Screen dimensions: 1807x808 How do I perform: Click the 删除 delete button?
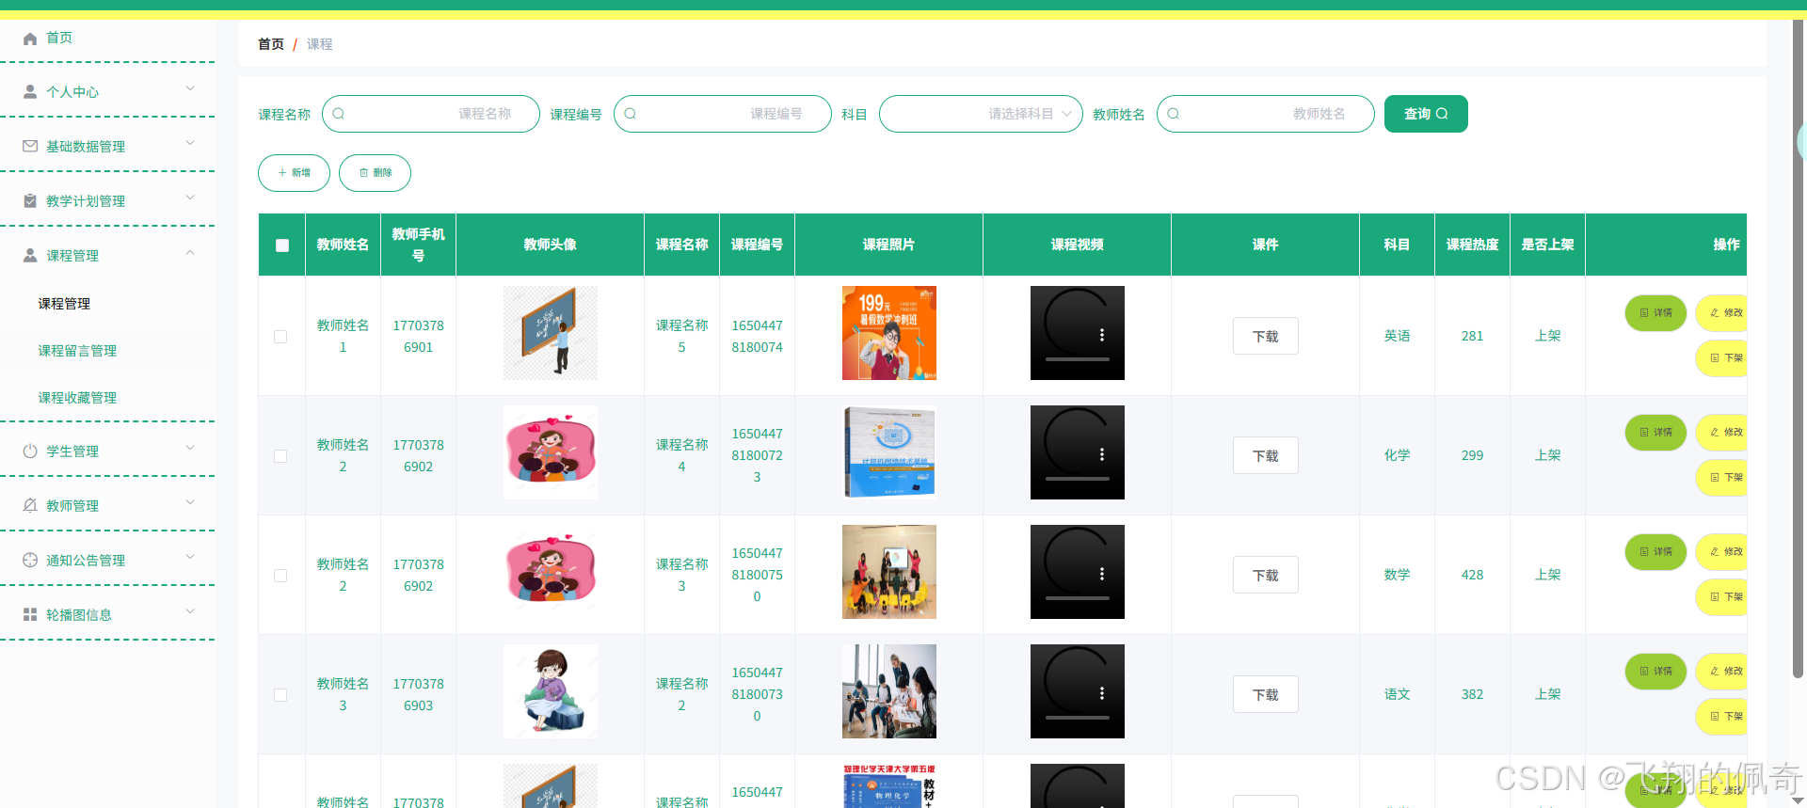pos(375,173)
